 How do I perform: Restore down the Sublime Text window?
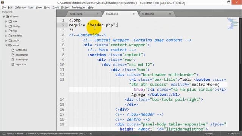[229, 2]
